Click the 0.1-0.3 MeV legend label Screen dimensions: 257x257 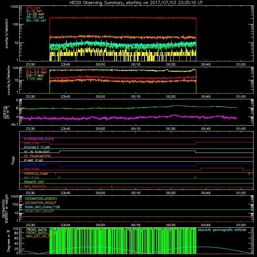[37, 69]
